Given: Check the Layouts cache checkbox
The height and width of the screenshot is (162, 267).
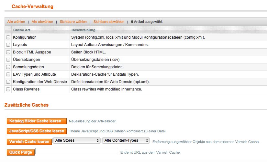Looking at the screenshot, I should [x=8, y=45].
